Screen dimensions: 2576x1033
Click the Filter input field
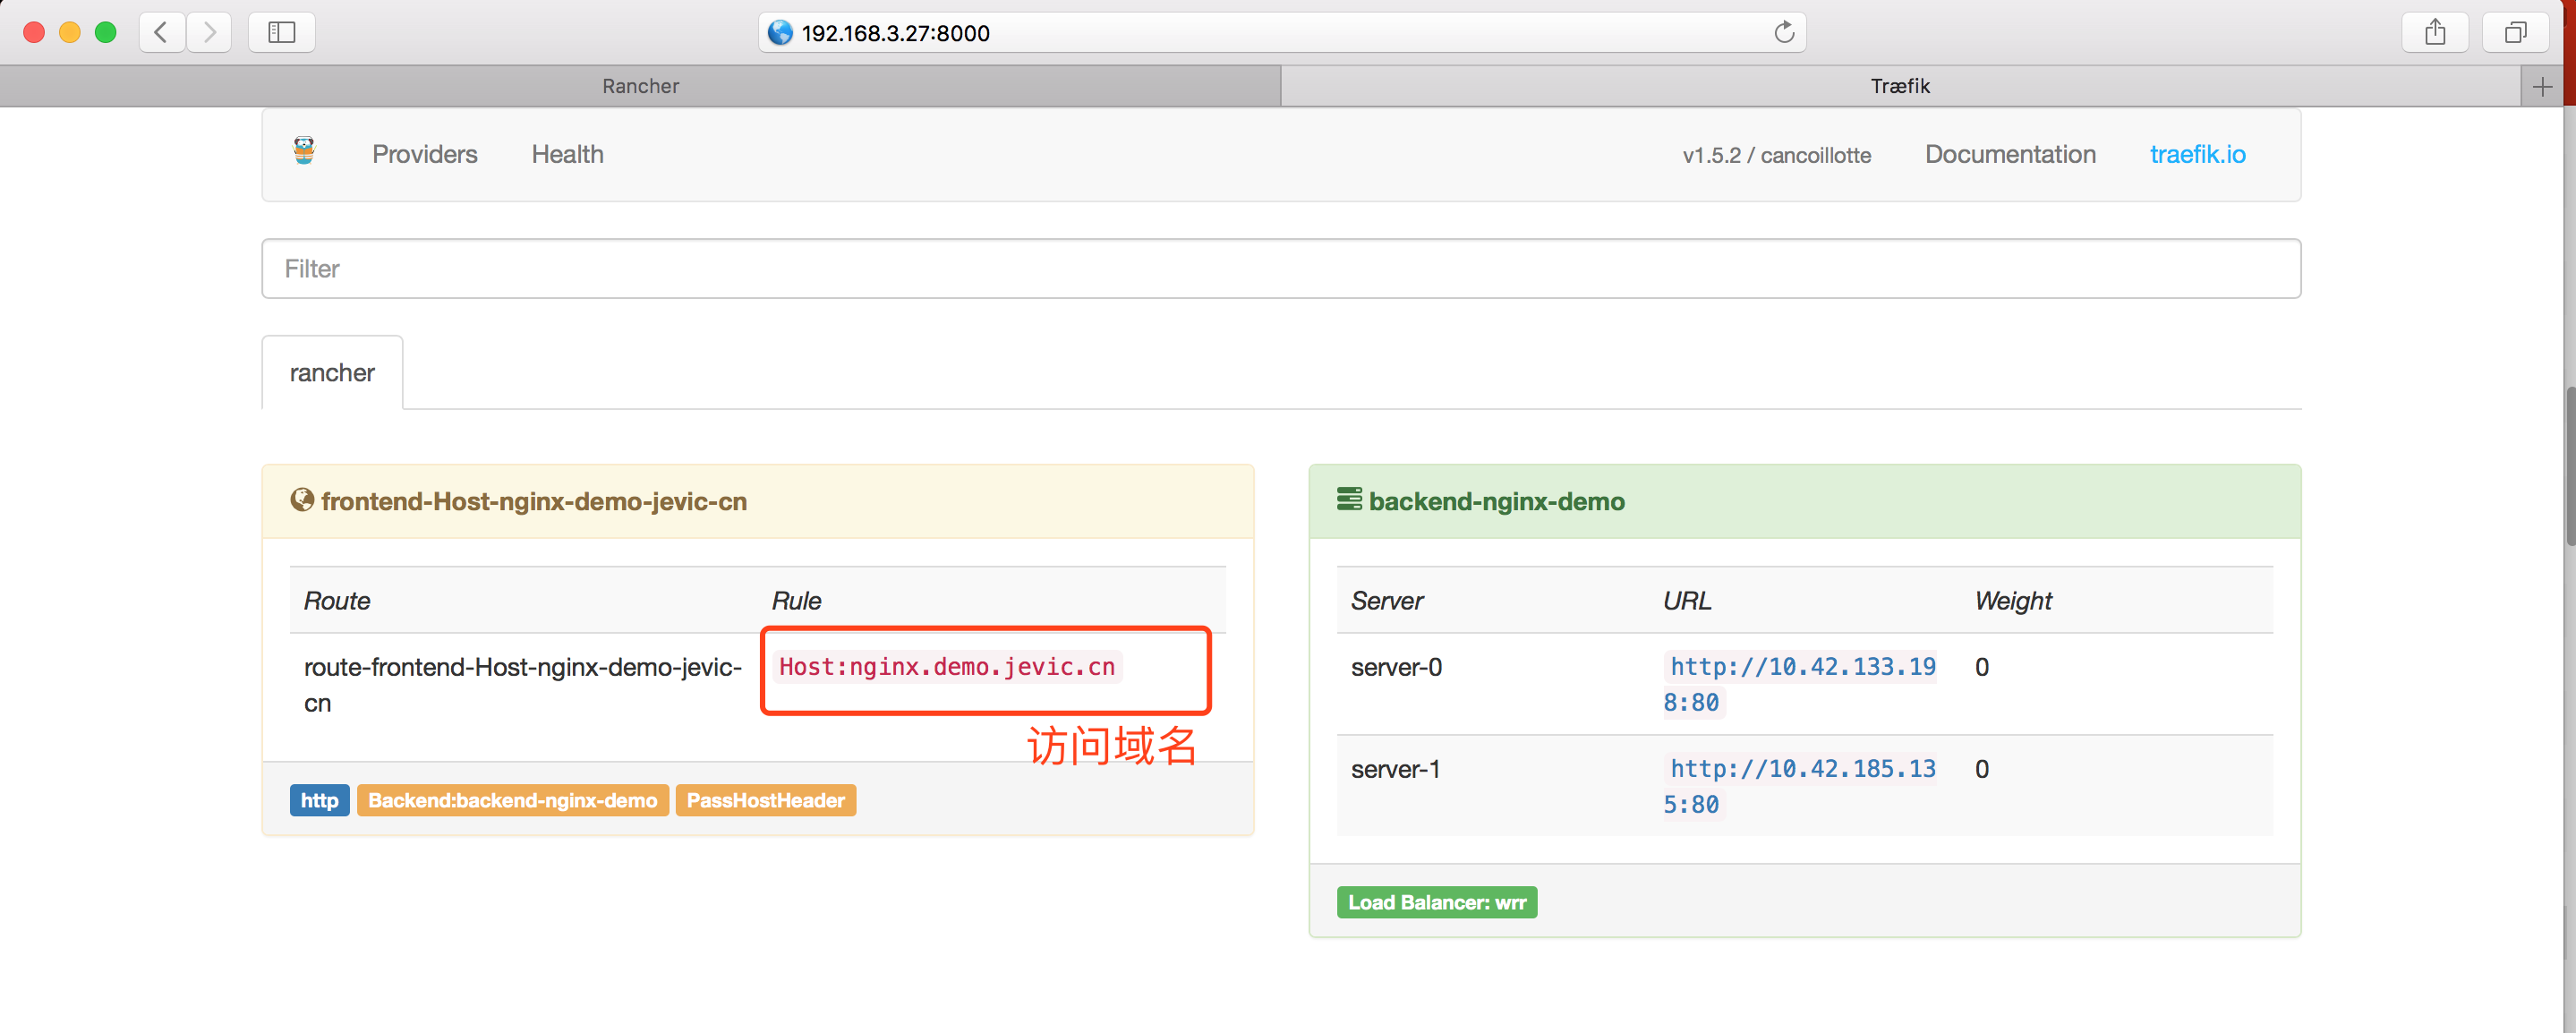[1280, 268]
